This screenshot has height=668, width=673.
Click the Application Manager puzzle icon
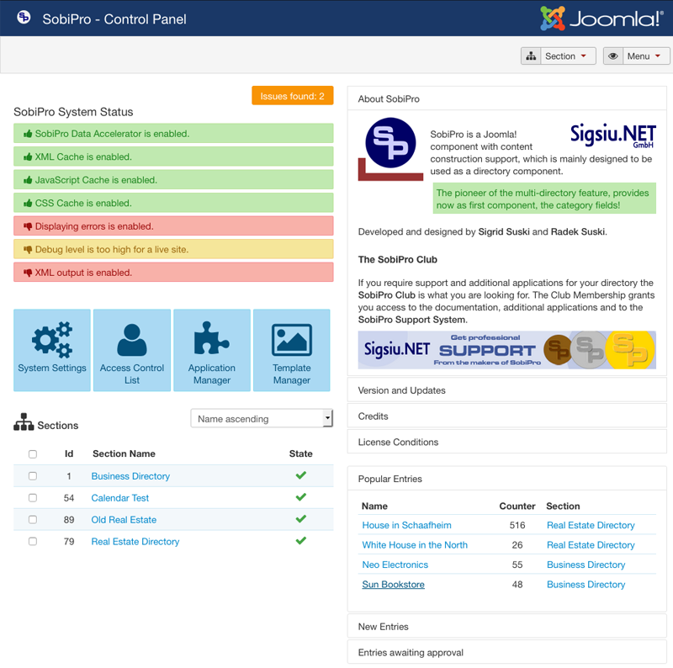click(x=211, y=341)
